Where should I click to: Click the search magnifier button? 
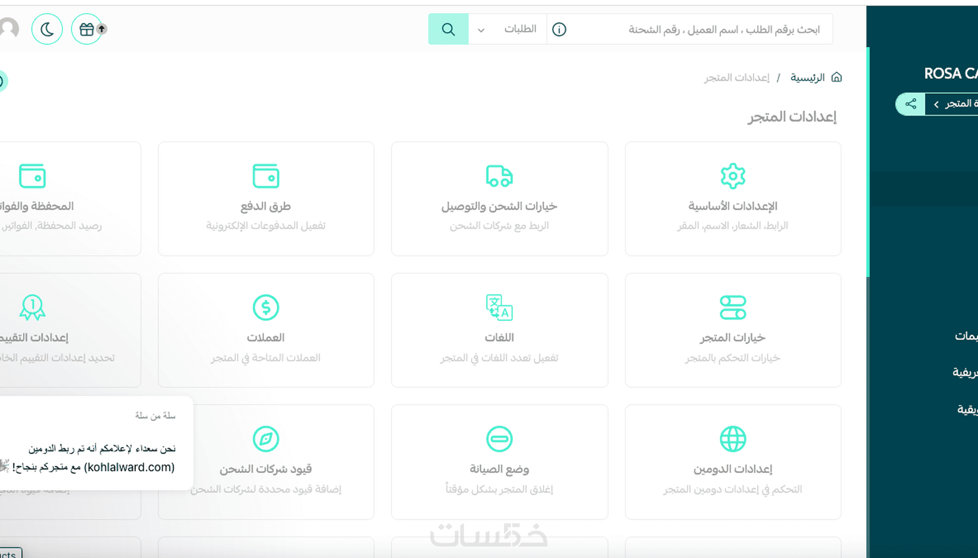448,29
